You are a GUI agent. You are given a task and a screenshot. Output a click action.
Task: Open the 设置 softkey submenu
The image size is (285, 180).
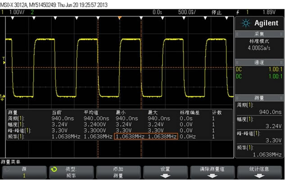point(165,172)
